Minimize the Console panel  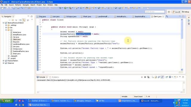pyautogui.click(x=180, y=77)
